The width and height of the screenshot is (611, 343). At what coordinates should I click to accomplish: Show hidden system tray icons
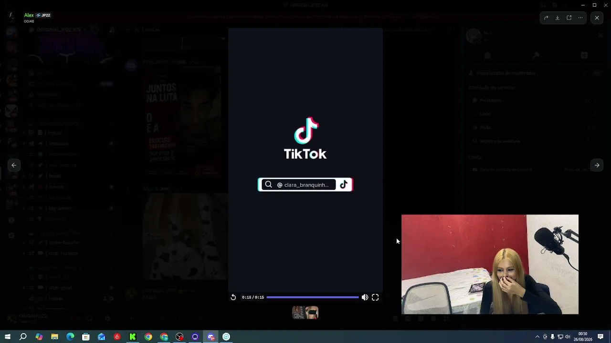(537, 337)
